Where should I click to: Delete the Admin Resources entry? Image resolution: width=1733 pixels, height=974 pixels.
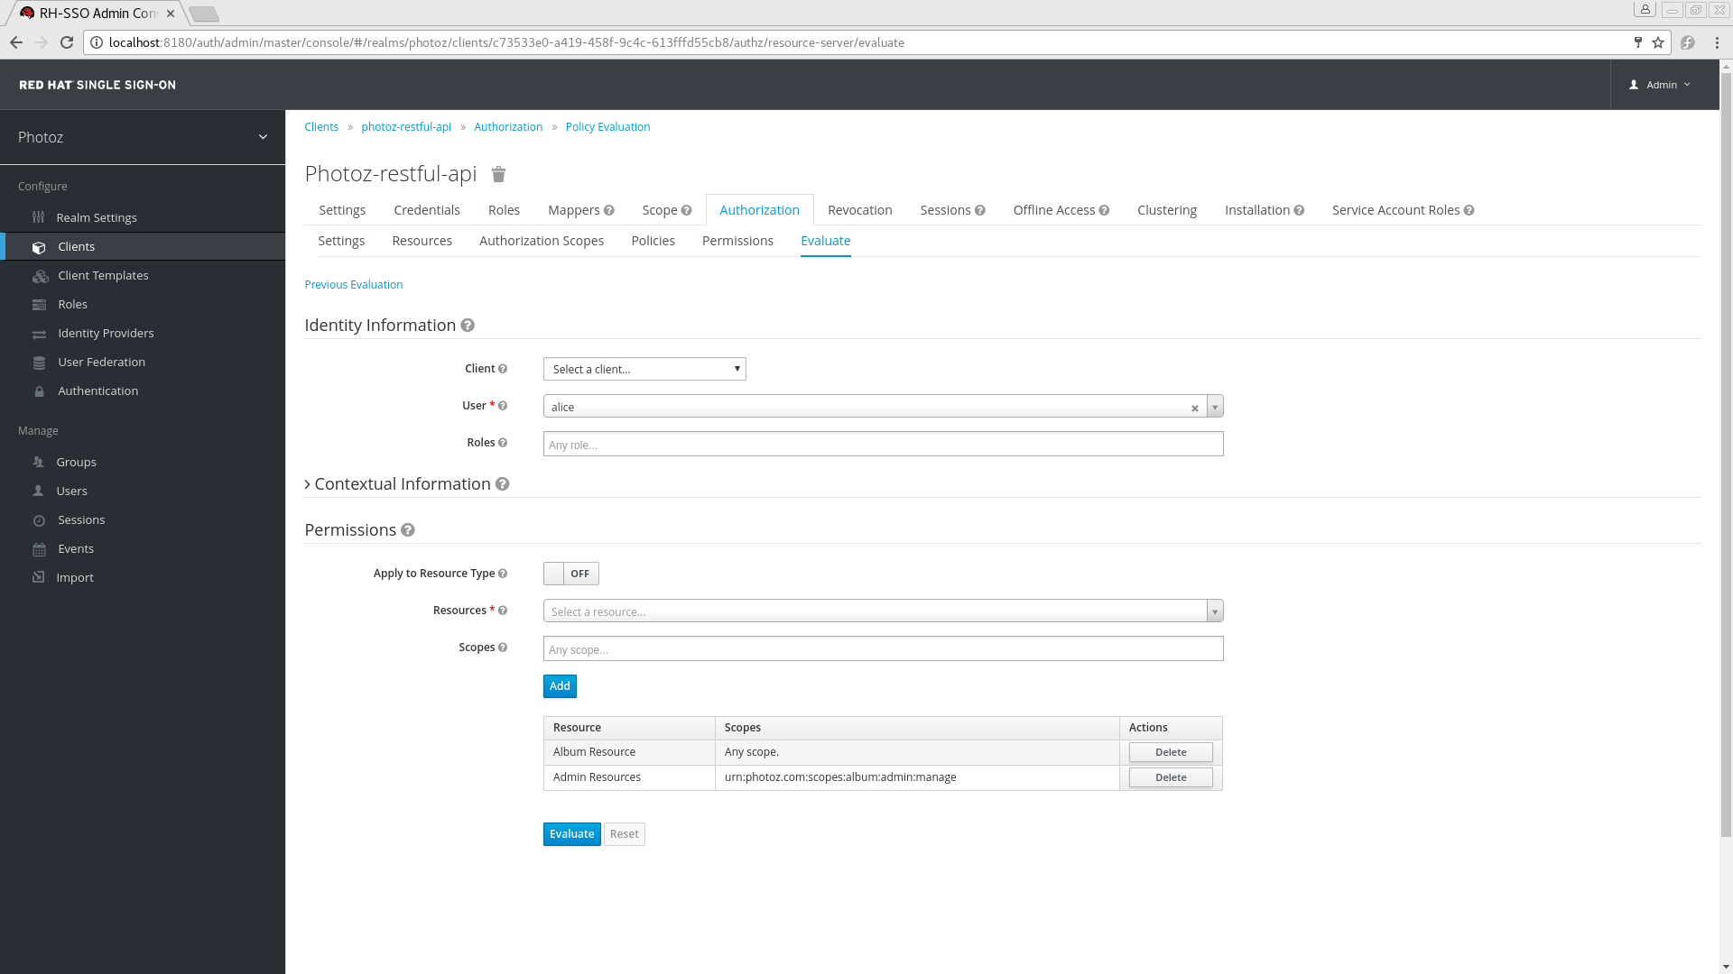(1170, 776)
